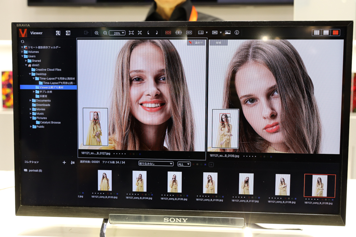
Task: Launch the Edit app icon
Action: 68,33
